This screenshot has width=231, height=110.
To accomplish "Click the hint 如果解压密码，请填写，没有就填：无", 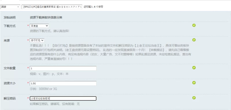I will click(55, 104).
